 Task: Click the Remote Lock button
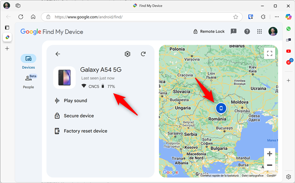(x=209, y=31)
